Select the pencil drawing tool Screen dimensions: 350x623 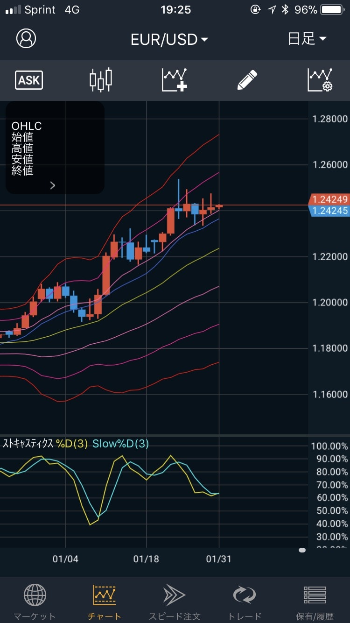click(x=247, y=80)
